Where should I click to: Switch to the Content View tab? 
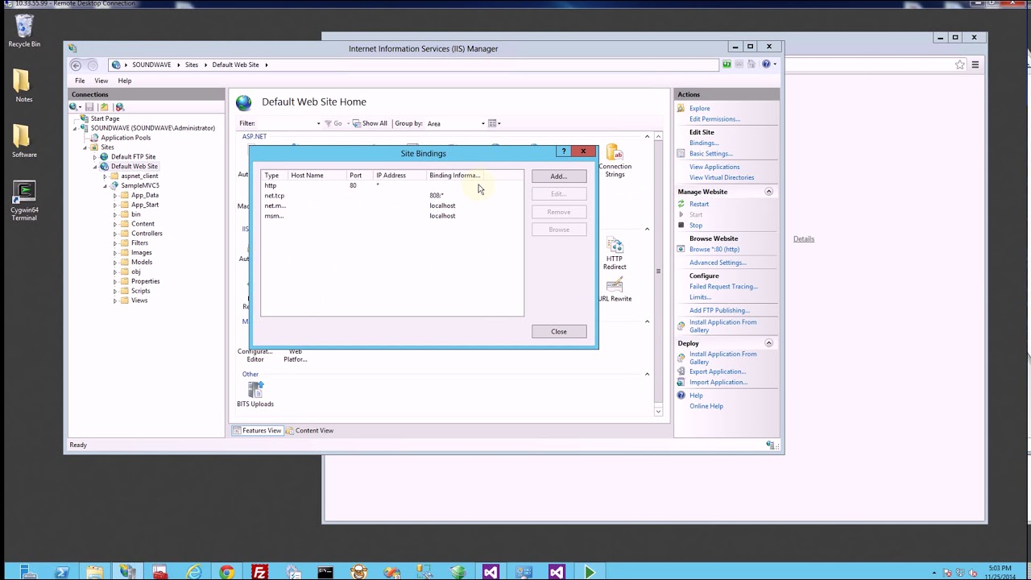pos(308,431)
